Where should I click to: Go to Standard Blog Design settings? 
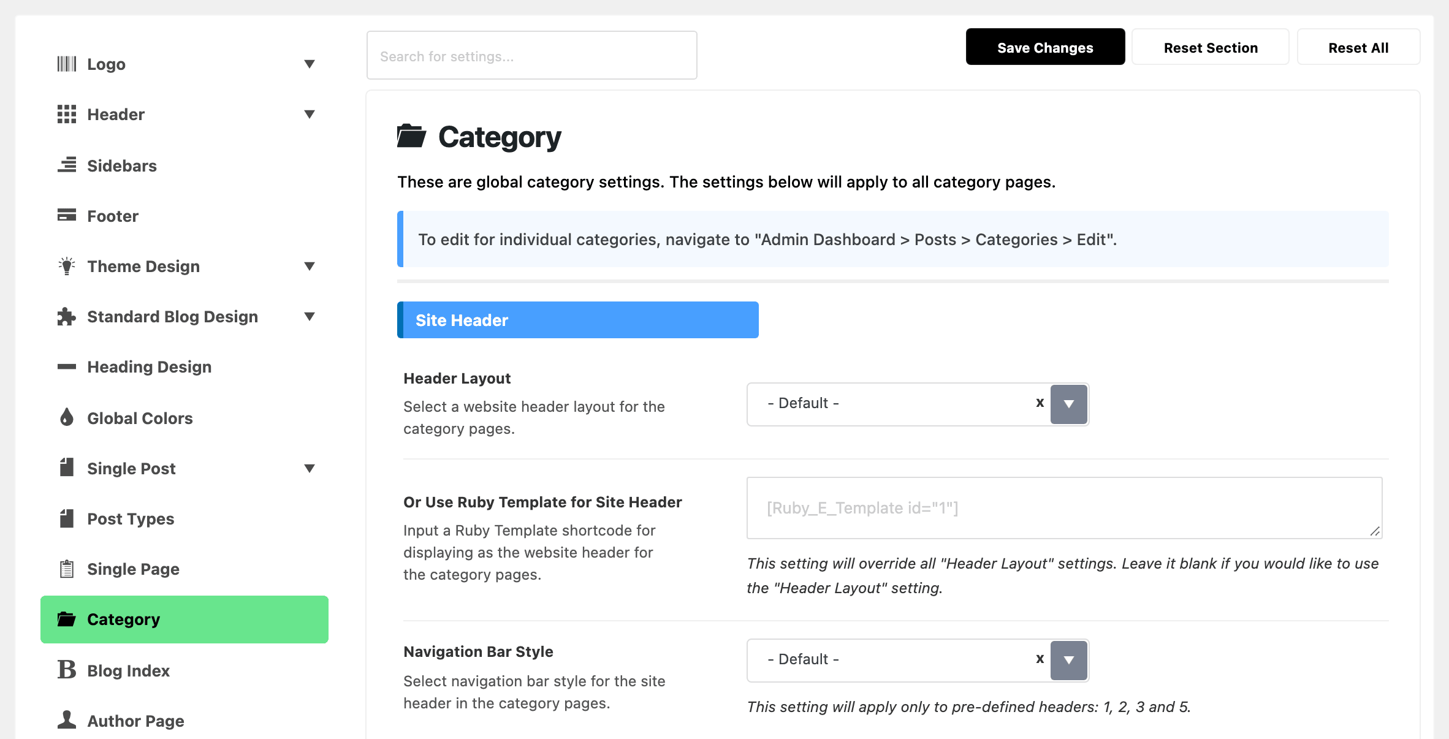184,316
